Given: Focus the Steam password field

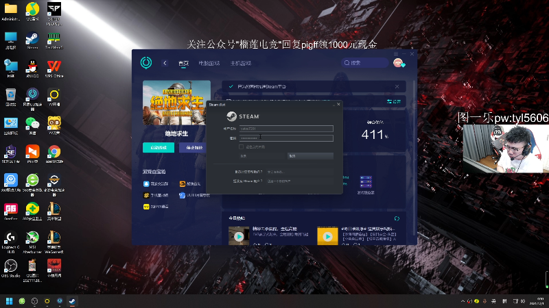Looking at the screenshot, I should pos(286,138).
